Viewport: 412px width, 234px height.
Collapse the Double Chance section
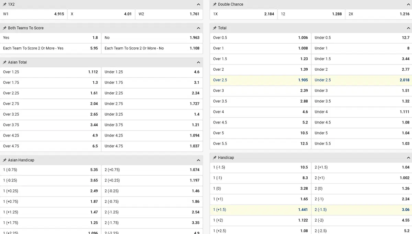[x=408, y=4]
